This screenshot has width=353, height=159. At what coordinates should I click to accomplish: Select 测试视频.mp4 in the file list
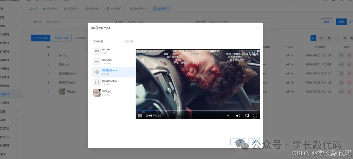tap(113, 72)
